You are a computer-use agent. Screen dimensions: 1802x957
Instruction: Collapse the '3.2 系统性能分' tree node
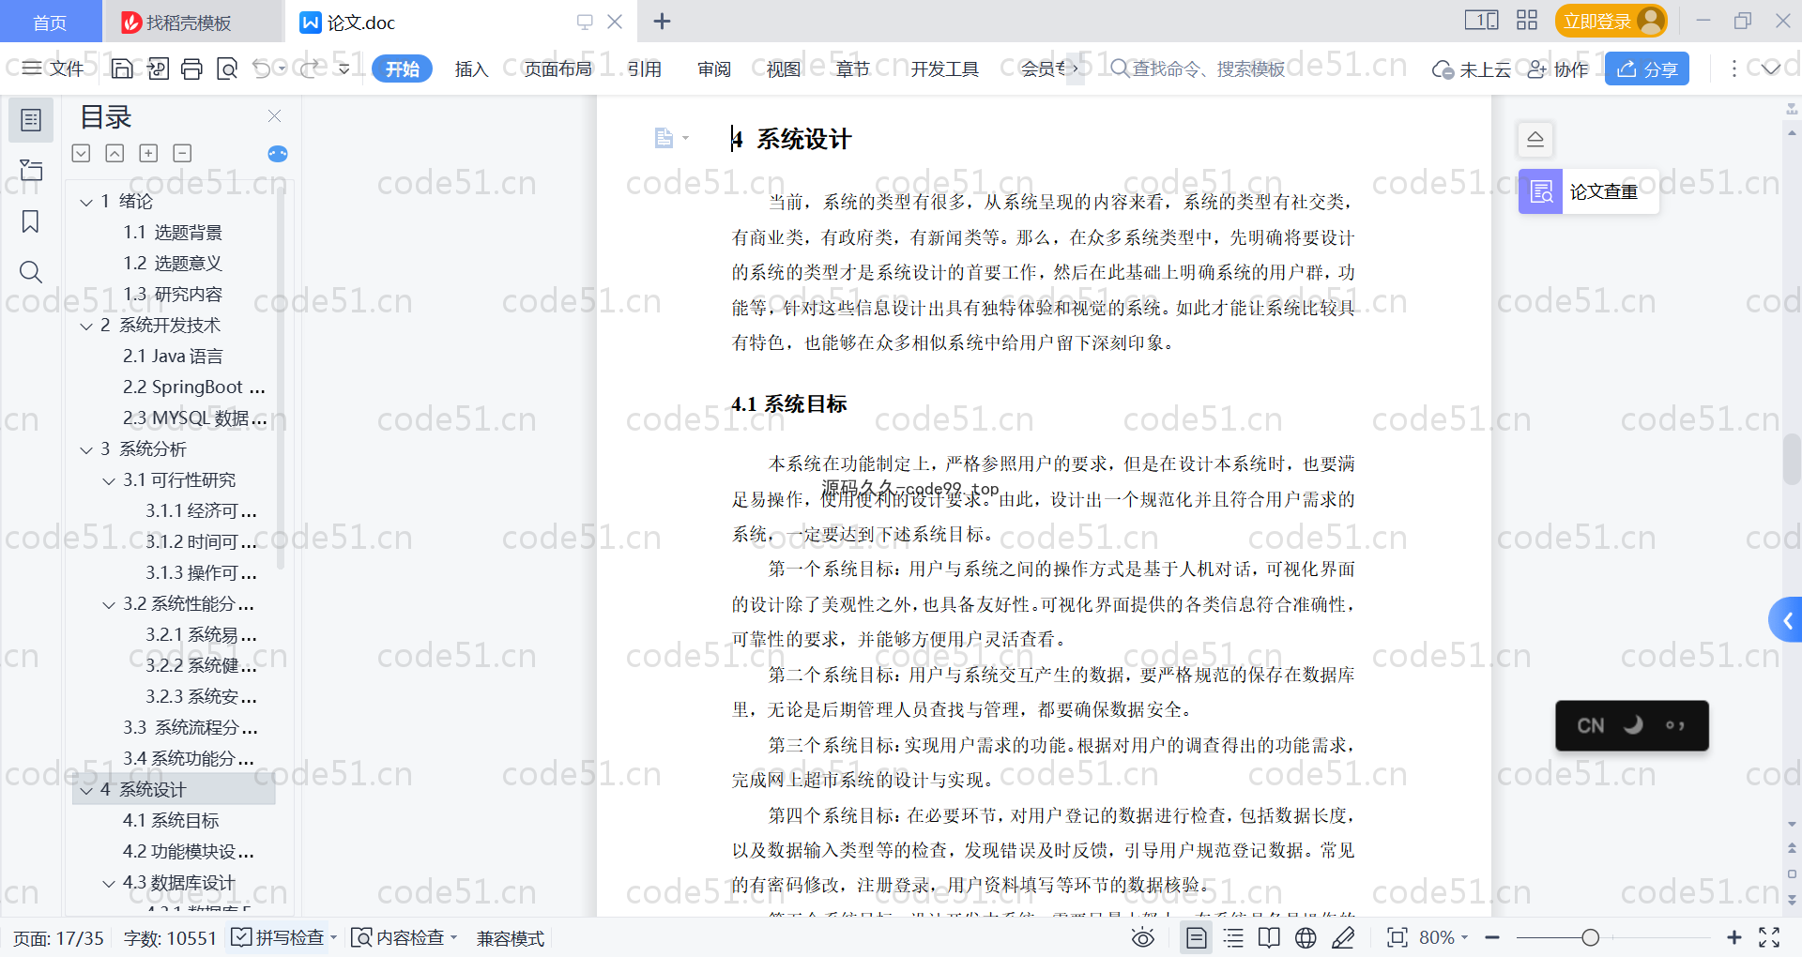click(109, 604)
